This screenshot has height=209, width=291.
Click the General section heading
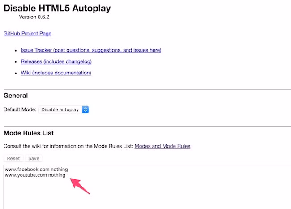pos(16,96)
